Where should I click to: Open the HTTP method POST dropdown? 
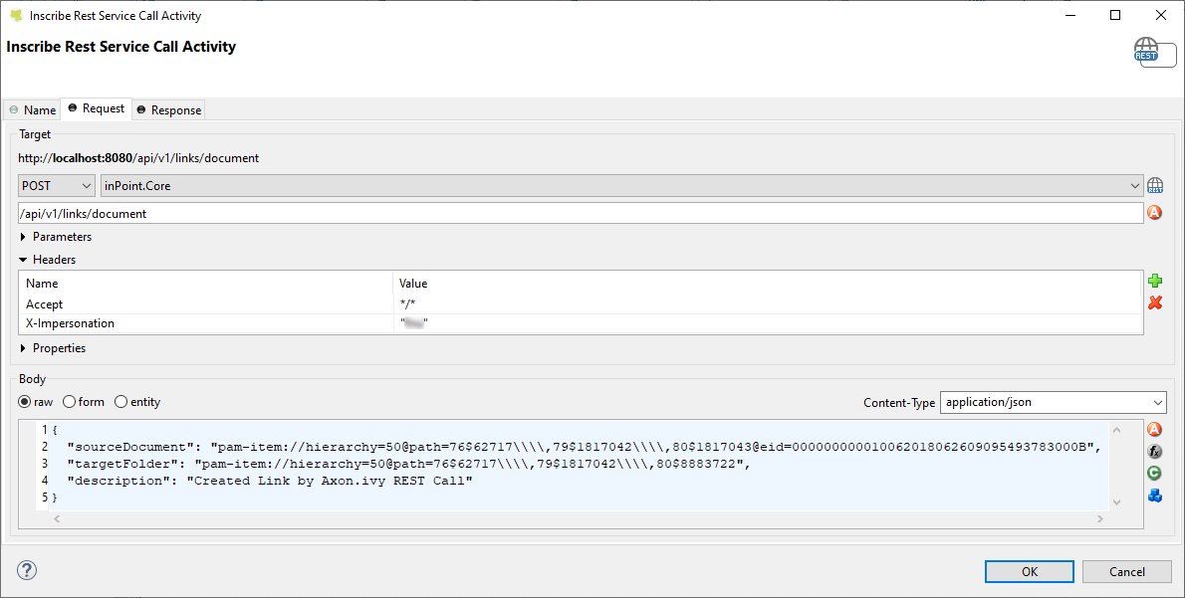coord(57,186)
